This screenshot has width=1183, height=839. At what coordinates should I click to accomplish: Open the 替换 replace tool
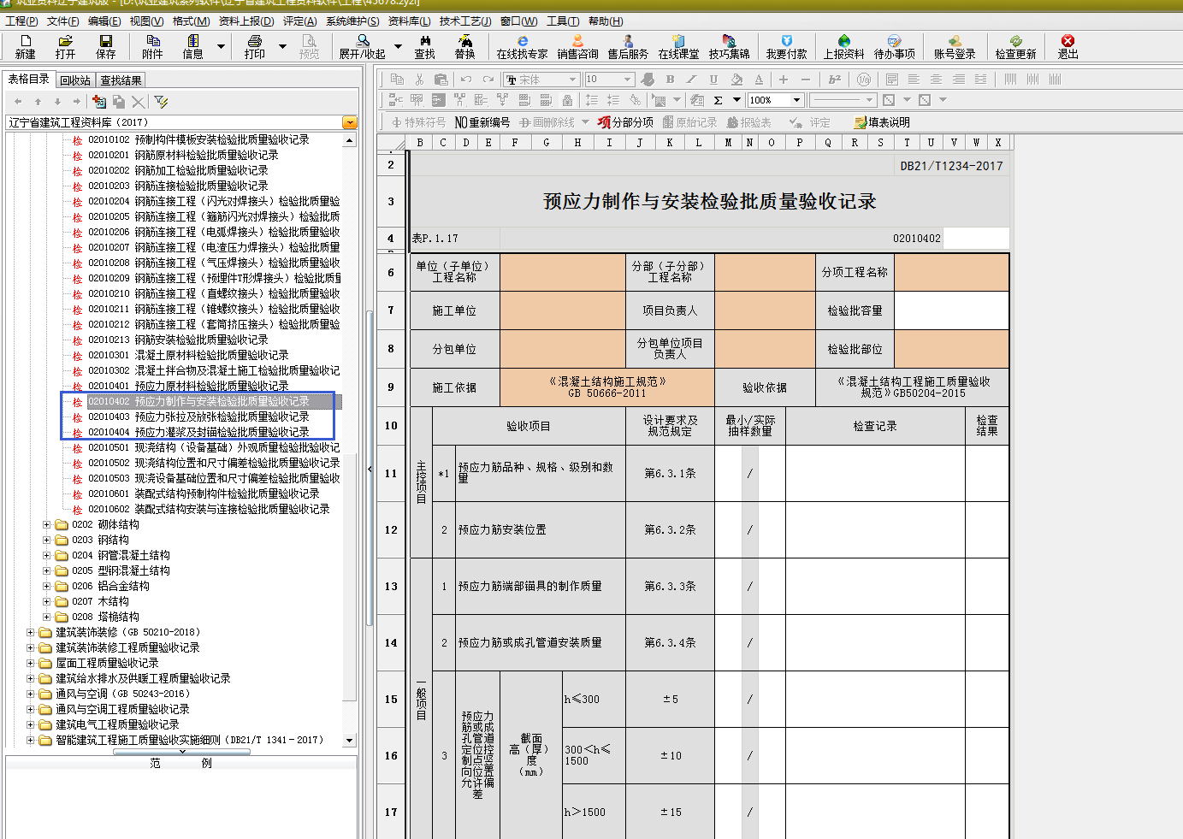point(464,46)
